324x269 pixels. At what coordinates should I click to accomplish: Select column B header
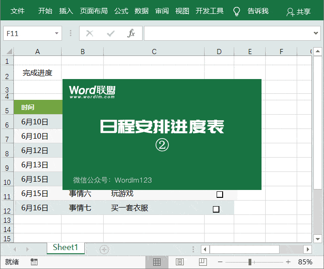tap(82, 52)
